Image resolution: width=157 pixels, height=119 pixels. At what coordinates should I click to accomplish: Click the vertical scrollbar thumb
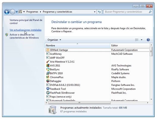[151, 51]
